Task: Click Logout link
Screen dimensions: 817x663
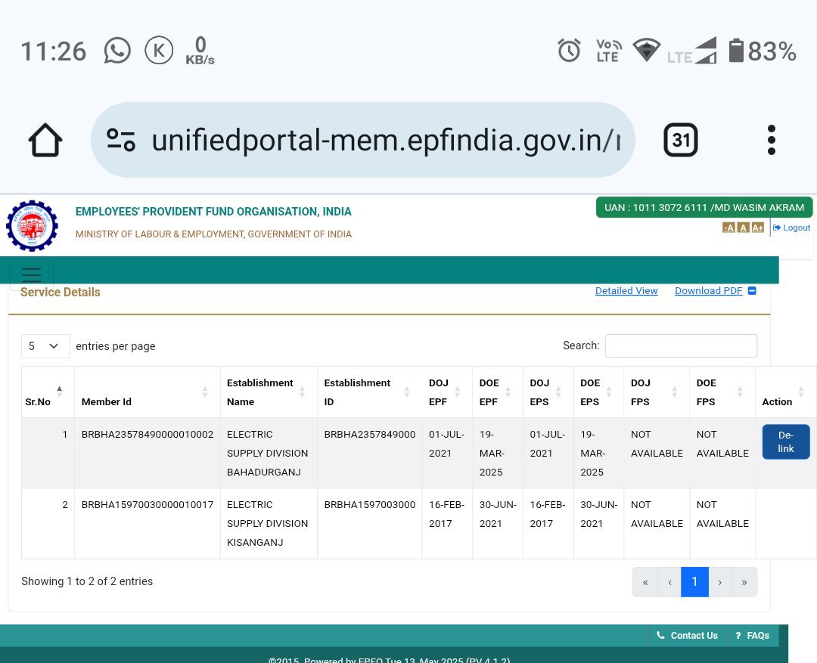Action: (x=791, y=228)
